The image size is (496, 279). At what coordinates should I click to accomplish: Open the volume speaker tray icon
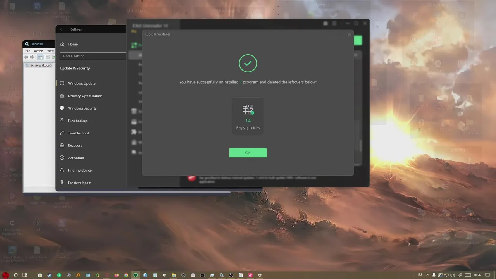[453, 275]
